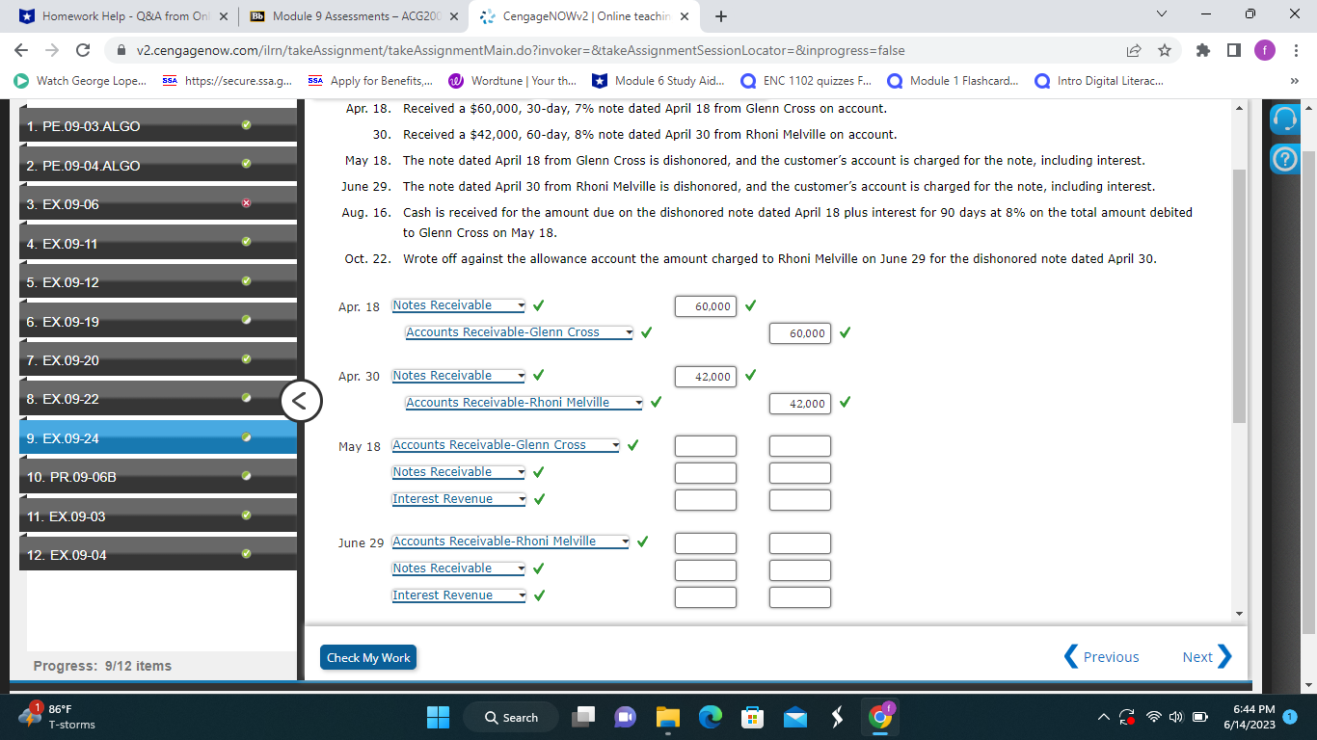Click the blue help question mark icon
The height and width of the screenshot is (740, 1317).
pos(1284,160)
